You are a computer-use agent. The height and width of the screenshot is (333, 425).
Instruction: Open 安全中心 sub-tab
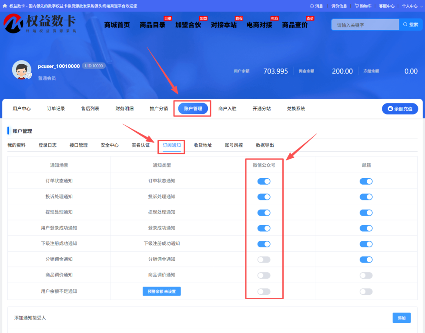pyautogui.click(x=110, y=145)
